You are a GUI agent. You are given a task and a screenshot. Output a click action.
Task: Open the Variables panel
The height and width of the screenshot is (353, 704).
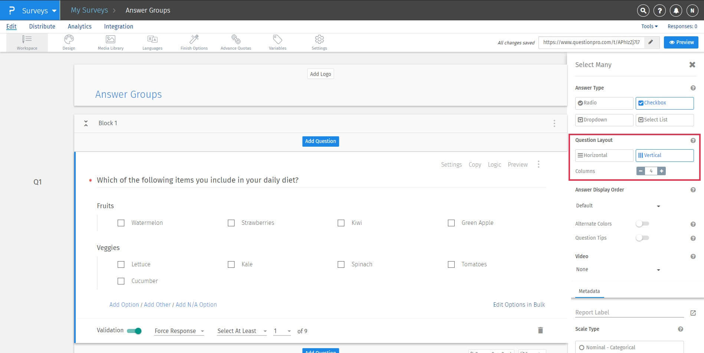(277, 42)
